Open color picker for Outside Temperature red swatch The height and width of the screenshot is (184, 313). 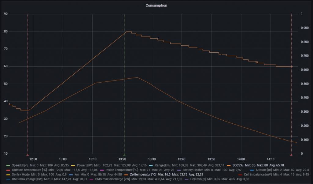[8, 170]
